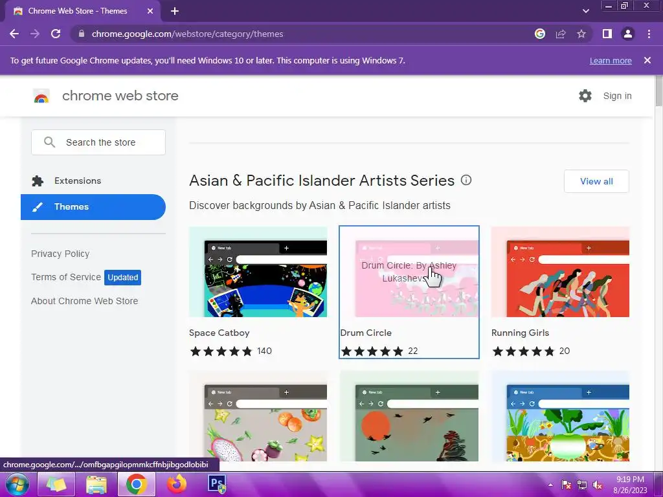Image resolution: width=663 pixels, height=497 pixels.
Task: Open a new tab with the plus button
Action: click(175, 11)
